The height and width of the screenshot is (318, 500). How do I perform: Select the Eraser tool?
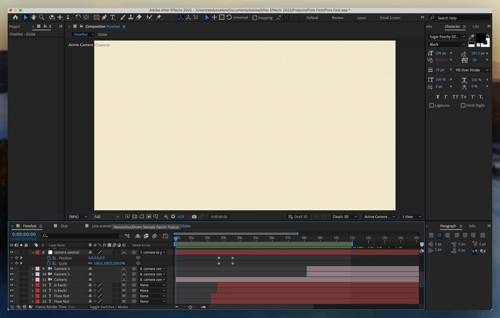[x=139, y=17]
